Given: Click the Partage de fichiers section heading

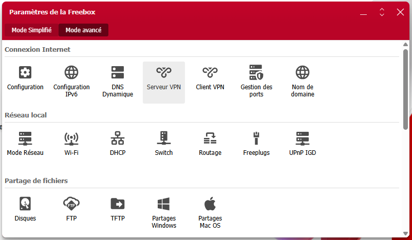Looking at the screenshot, I should (x=36, y=181).
